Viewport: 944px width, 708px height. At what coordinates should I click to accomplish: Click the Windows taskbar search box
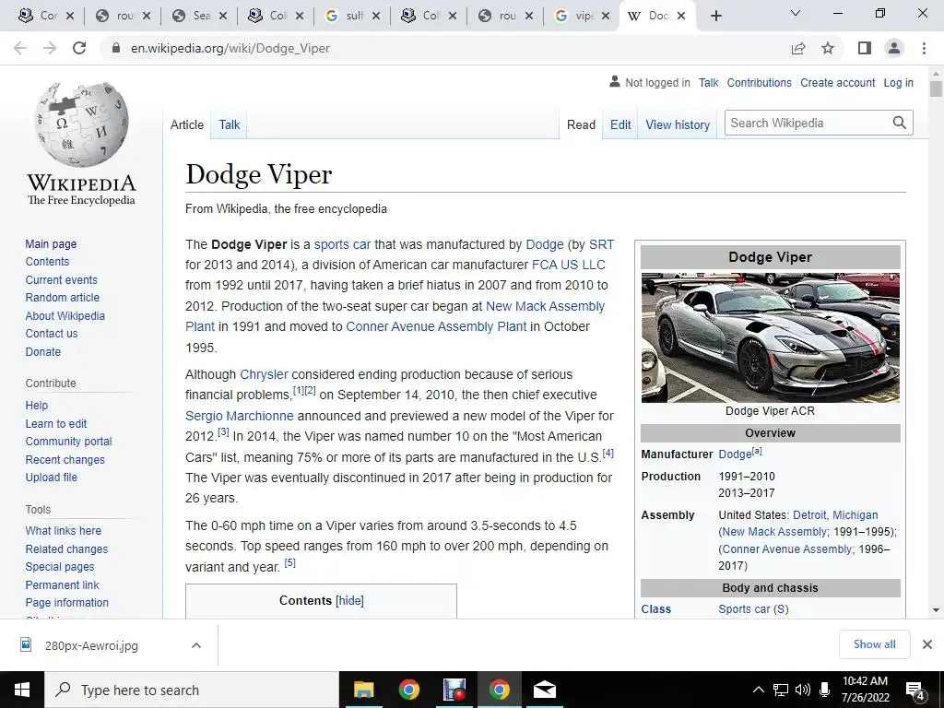(192, 690)
